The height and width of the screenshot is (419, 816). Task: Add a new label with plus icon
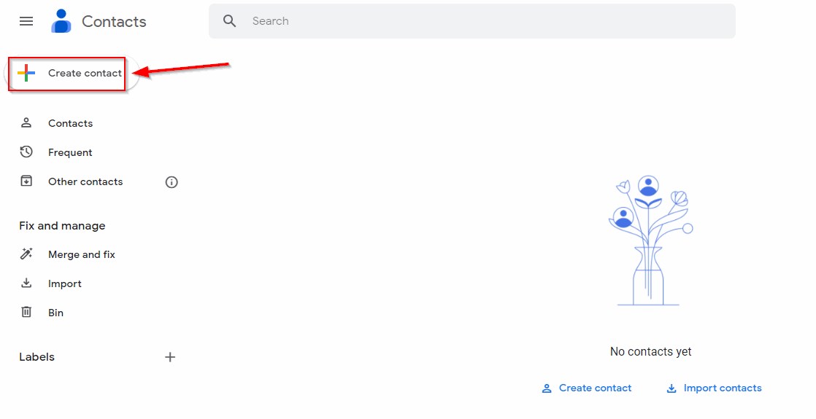tap(170, 357)
